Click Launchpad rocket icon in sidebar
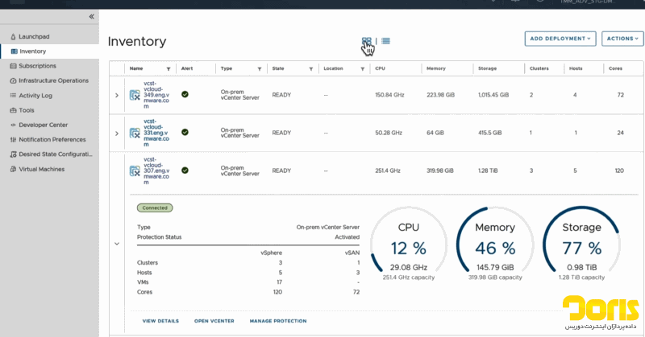This screenshot has height=337, width=645. (x=13, y=36)
